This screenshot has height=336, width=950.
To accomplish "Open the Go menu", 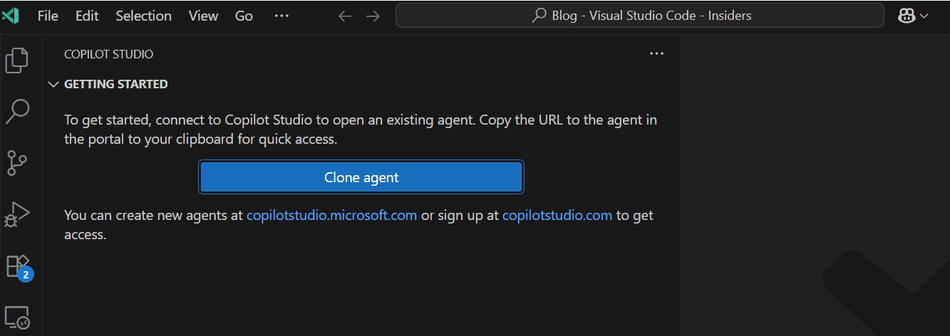I will pyautogui.click(x=244, y=16).
